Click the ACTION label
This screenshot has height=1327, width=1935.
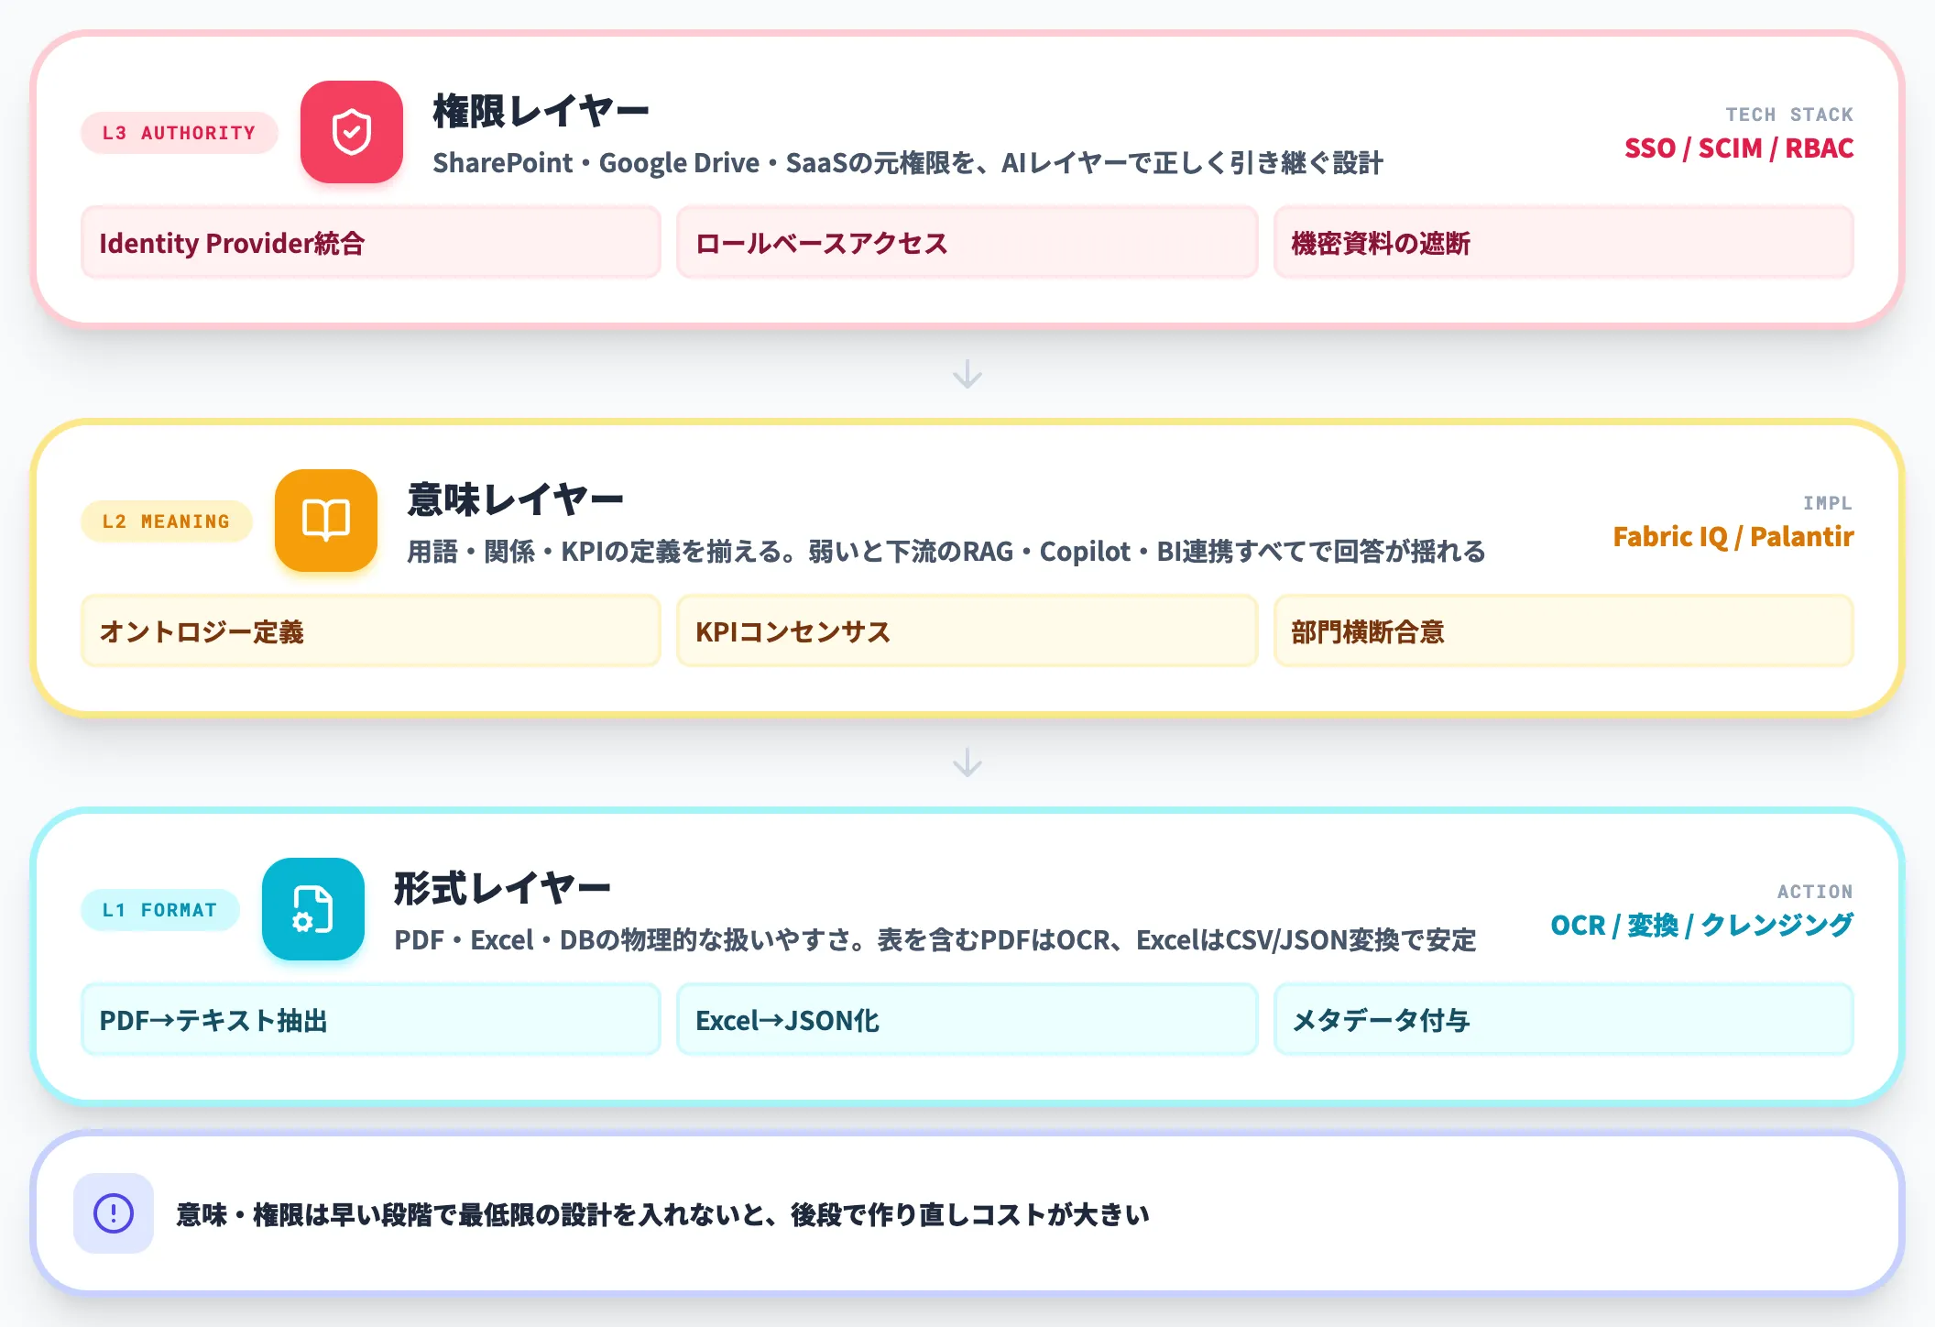(1815, 892)
